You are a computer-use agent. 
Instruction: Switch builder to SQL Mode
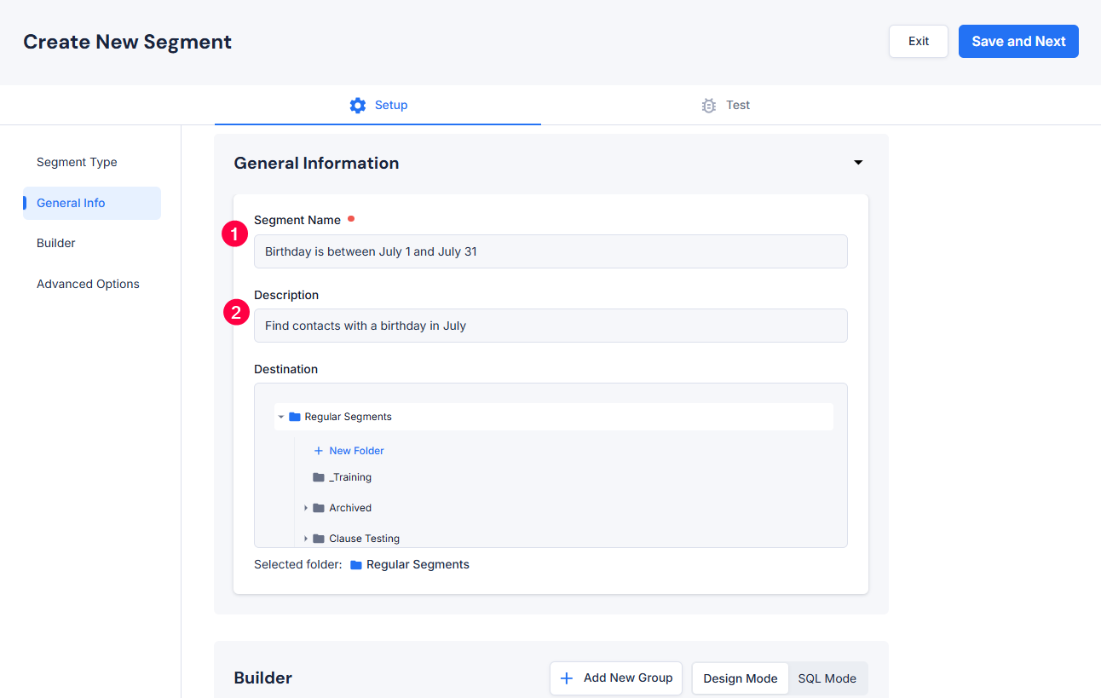[827, 678]
